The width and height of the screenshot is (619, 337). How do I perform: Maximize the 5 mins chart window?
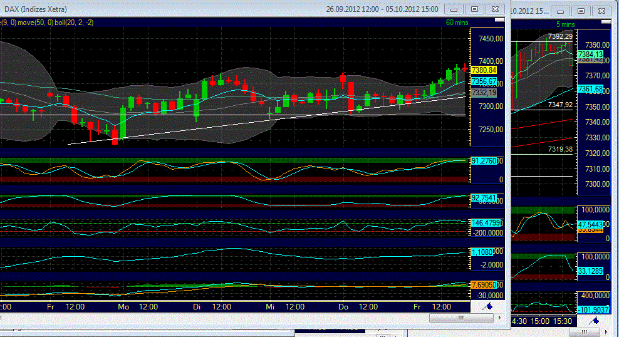[x=581, y=11]
